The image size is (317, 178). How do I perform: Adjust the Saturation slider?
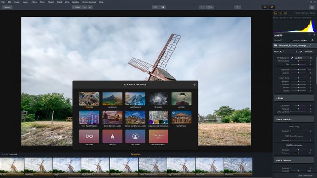coord(298,106)
